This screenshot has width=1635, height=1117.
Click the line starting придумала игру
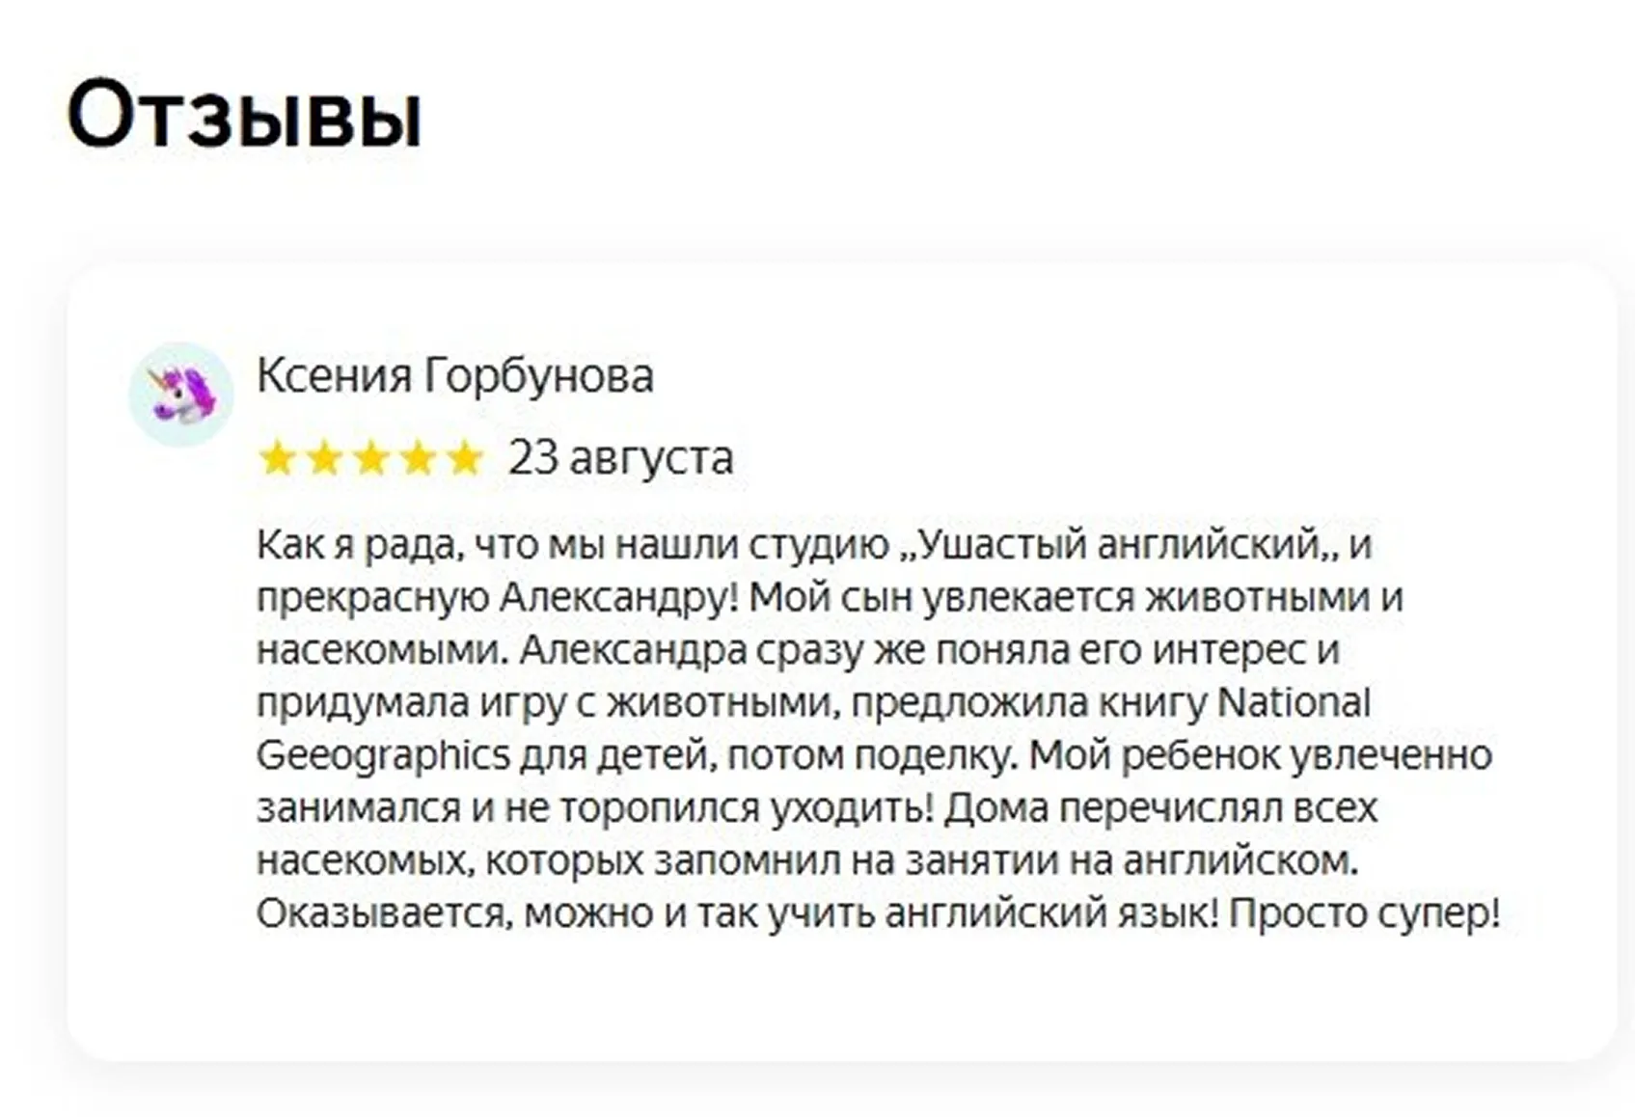(813, 703)
